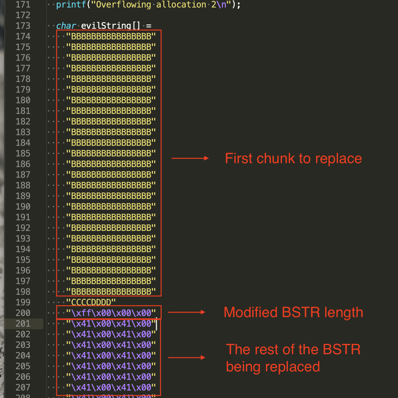Click "The rest of the BSTR" annotation
The image size is (398, 398).
pyautogui.click(x=293, y=350)
